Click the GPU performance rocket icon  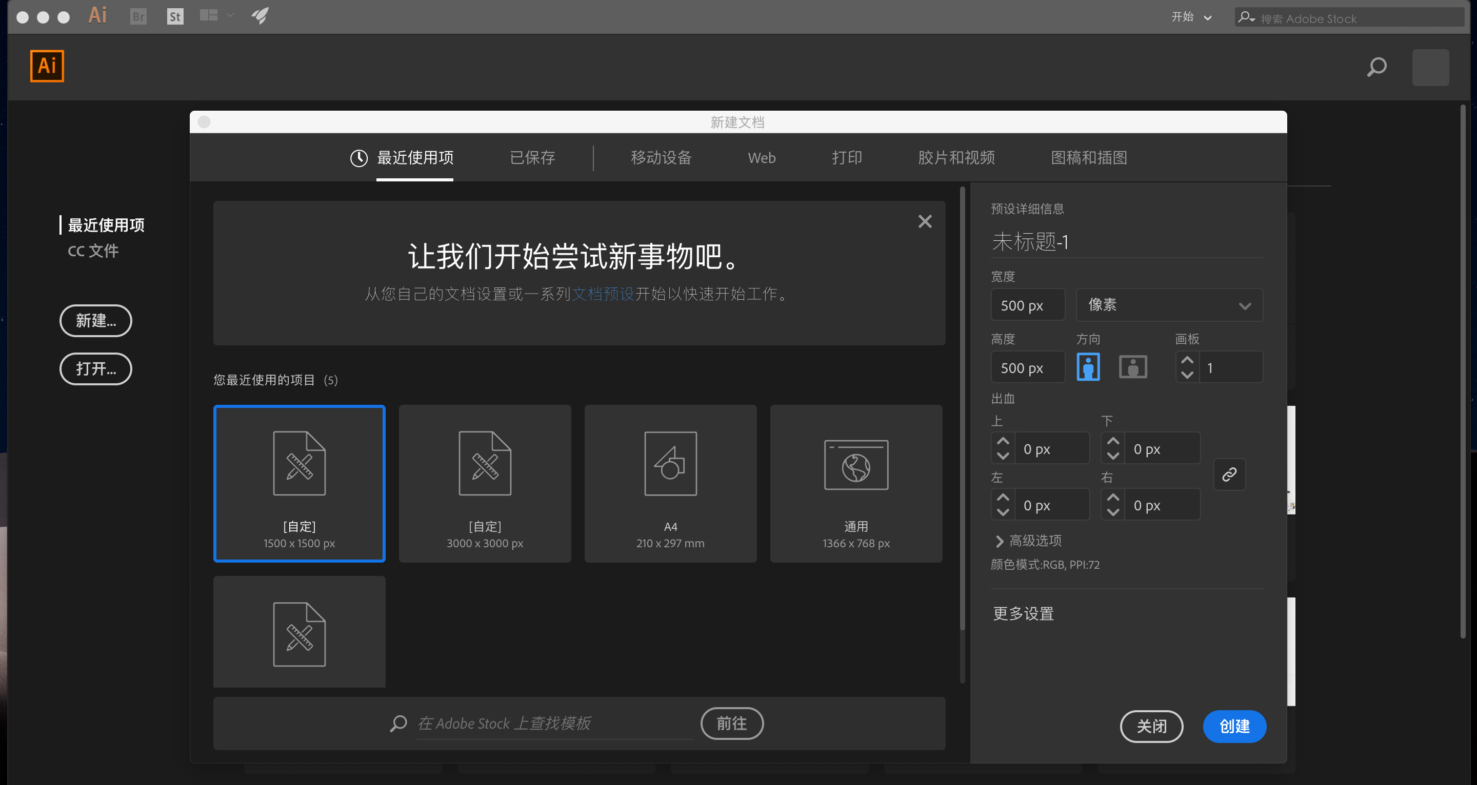(260, 15)
